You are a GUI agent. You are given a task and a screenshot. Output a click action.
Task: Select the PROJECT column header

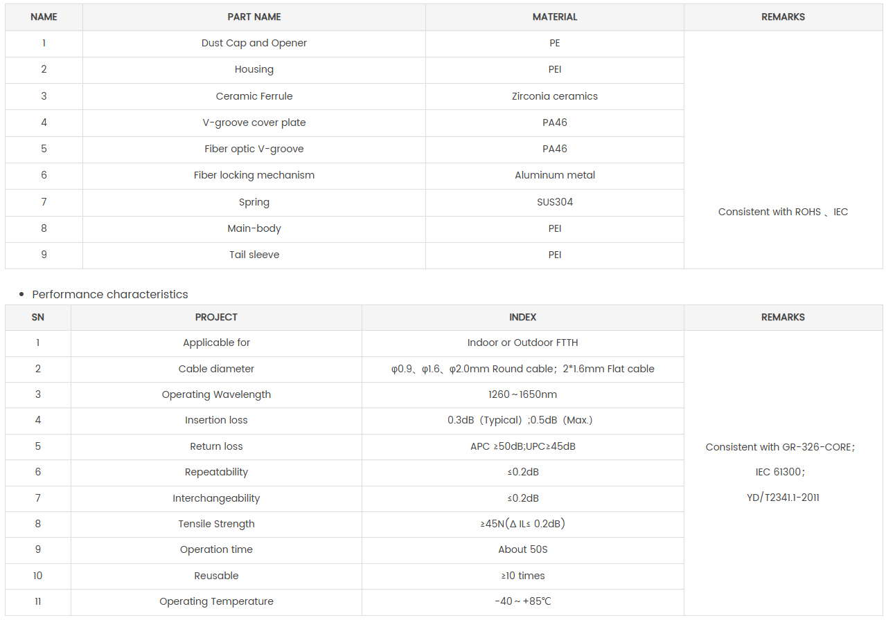216,317
